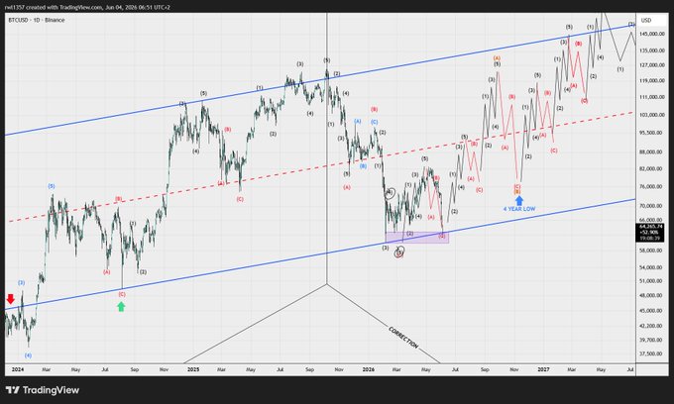Click the 2026 label on the time axis
The image size is (674, 404).
coord(369,369)
